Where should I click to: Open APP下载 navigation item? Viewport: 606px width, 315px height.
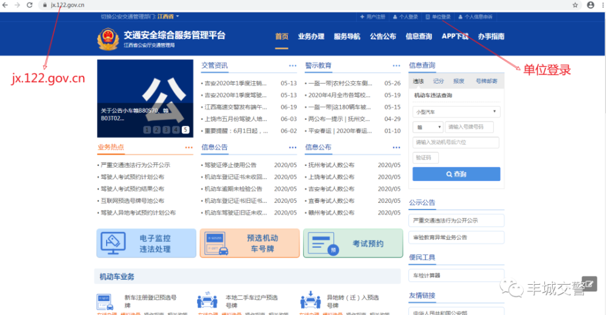[455, 36]
